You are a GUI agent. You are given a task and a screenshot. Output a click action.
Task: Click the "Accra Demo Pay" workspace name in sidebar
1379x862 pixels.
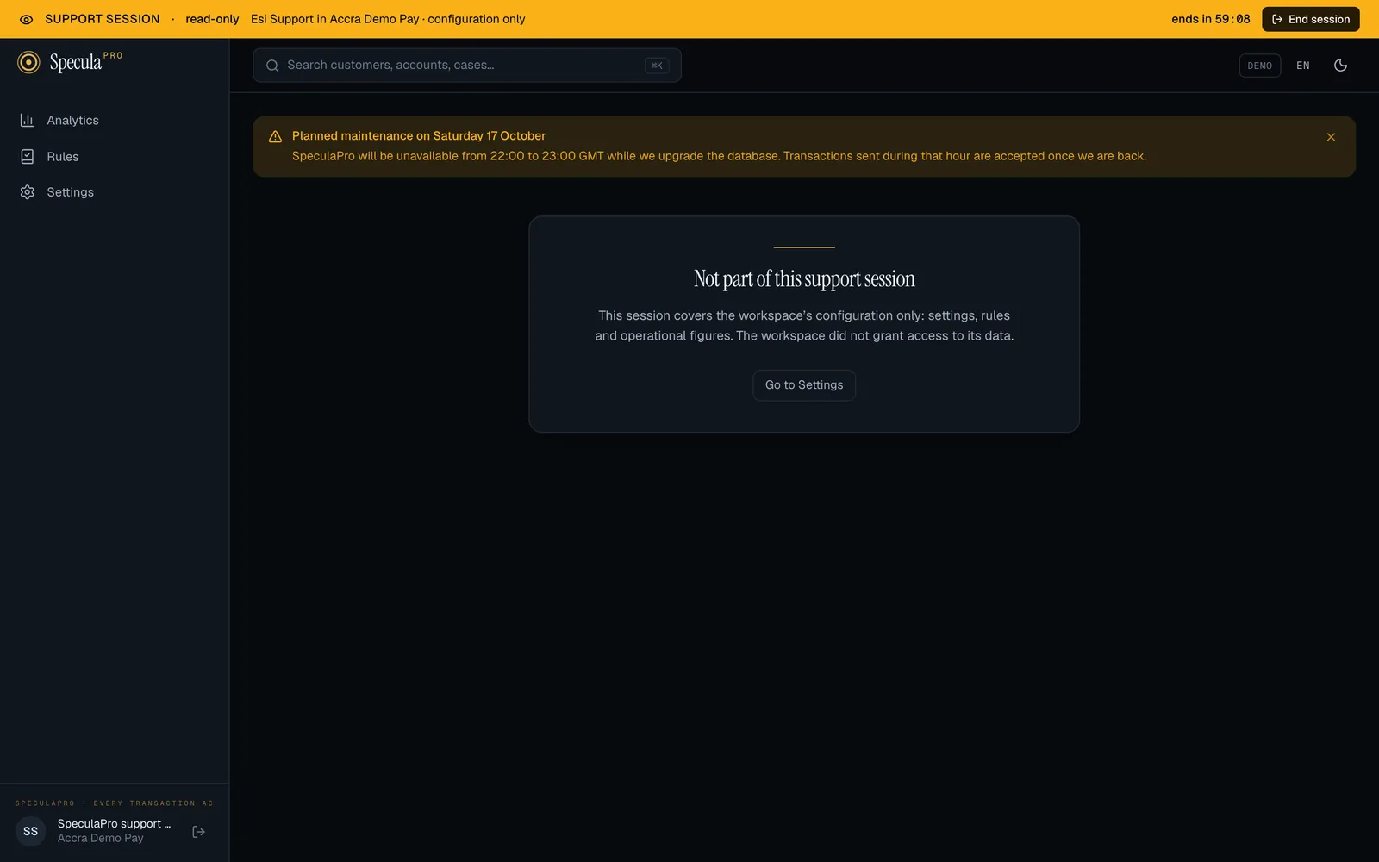101,839
